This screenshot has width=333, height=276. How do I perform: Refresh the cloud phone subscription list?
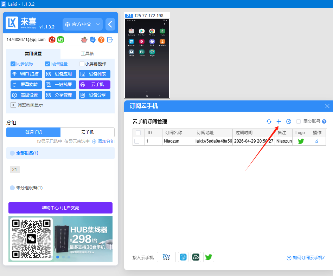coord(269,121)
